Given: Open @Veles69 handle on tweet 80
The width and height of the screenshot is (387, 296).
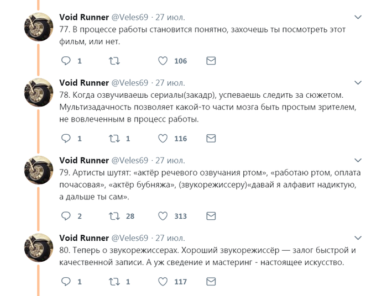Looking at the screenshot, I should [130, 239].
